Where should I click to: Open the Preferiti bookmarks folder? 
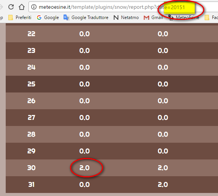point(20,18)
